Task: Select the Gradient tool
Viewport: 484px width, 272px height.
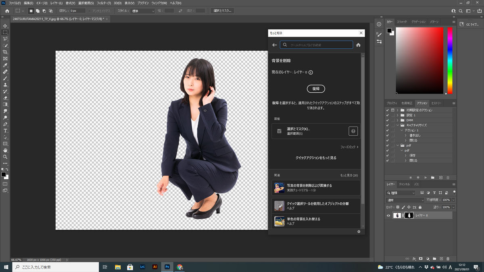Action: pos(5,105)
